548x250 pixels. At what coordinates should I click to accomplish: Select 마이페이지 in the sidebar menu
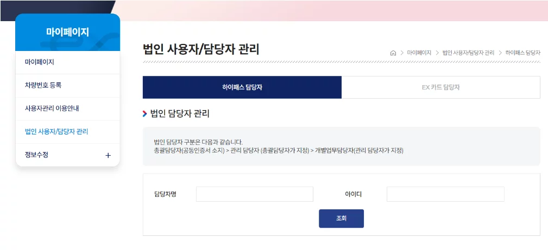click(68, 62)
